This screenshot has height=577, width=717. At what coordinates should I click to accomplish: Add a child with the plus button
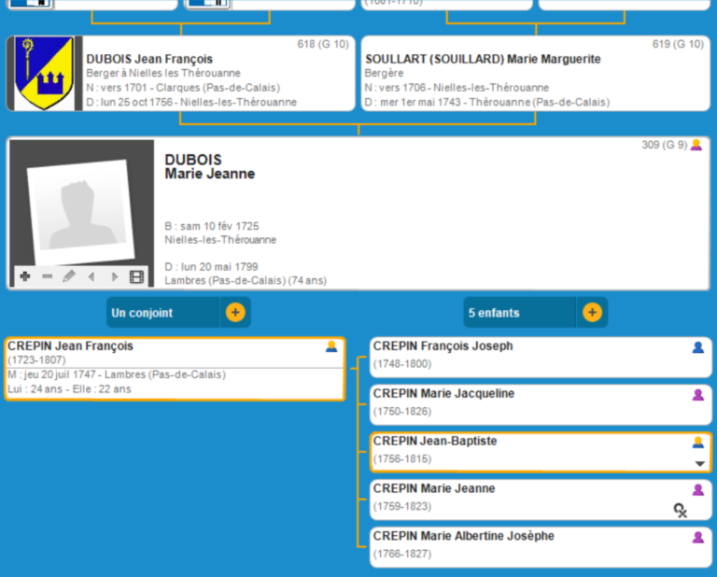point(592,313)
